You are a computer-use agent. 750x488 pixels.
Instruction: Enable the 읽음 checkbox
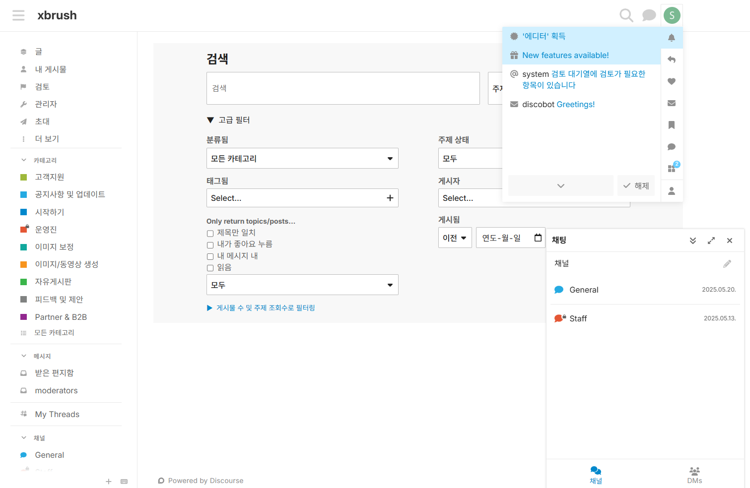click(210, 268)
